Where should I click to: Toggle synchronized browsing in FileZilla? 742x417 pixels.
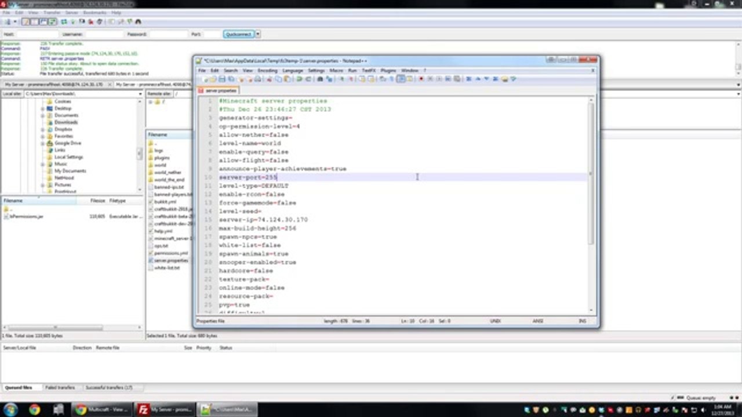(x=130, y=21)
